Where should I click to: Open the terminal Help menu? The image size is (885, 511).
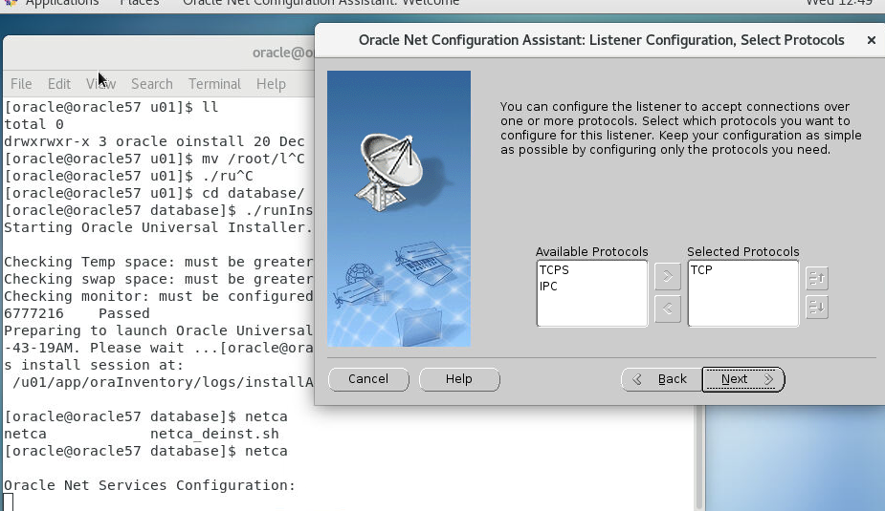click(x=271, y=84)
